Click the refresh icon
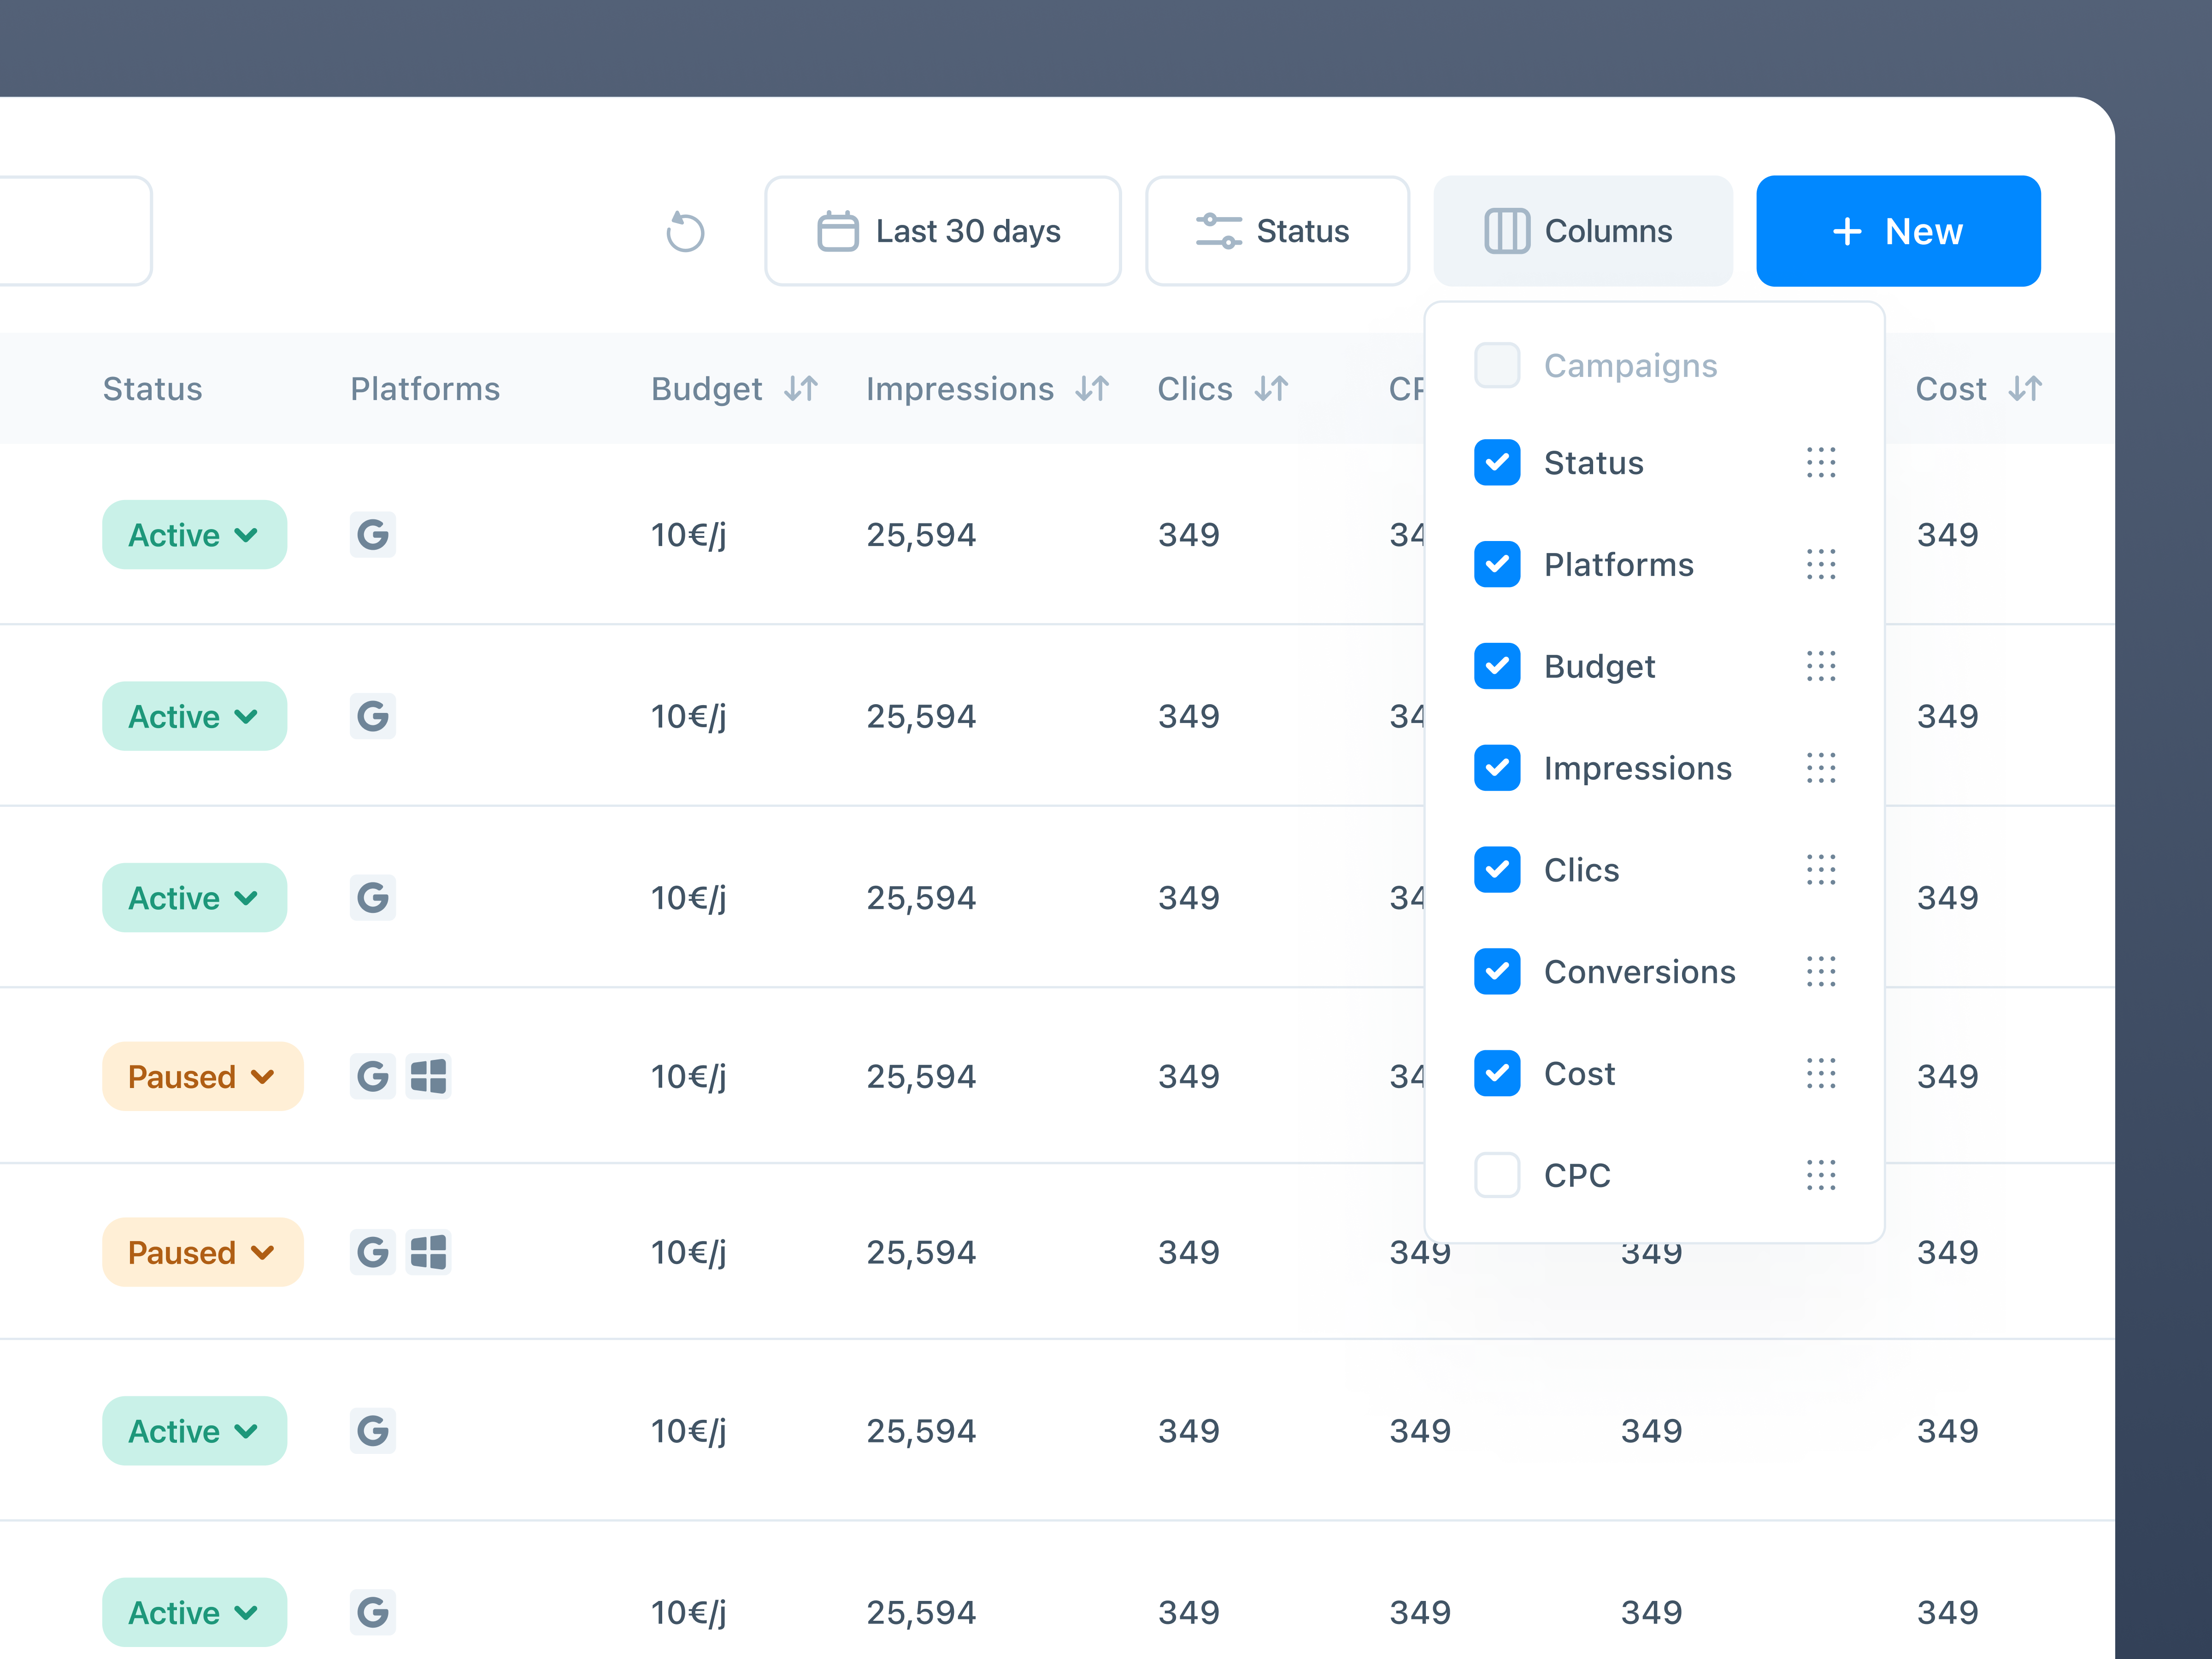 click(686, 231)
